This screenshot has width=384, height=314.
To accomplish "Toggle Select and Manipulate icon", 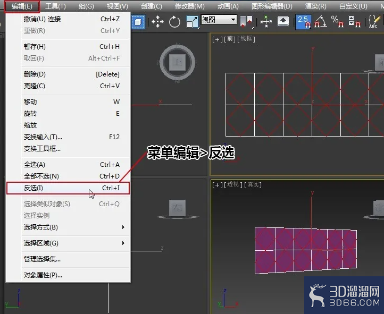I will point(266,22).
